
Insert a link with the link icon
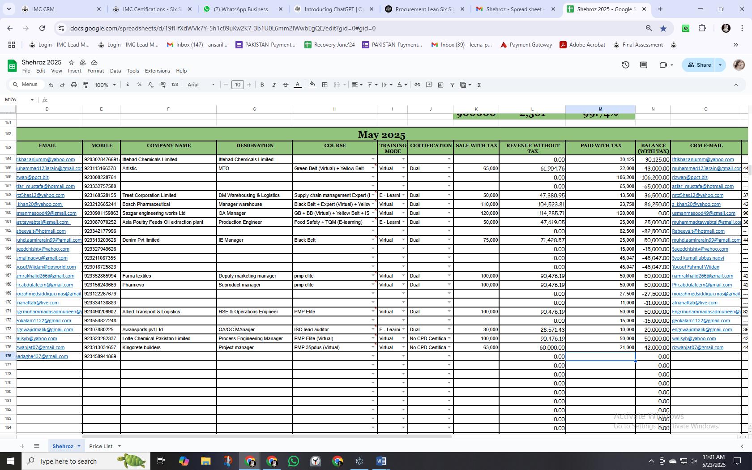(417, 85)
